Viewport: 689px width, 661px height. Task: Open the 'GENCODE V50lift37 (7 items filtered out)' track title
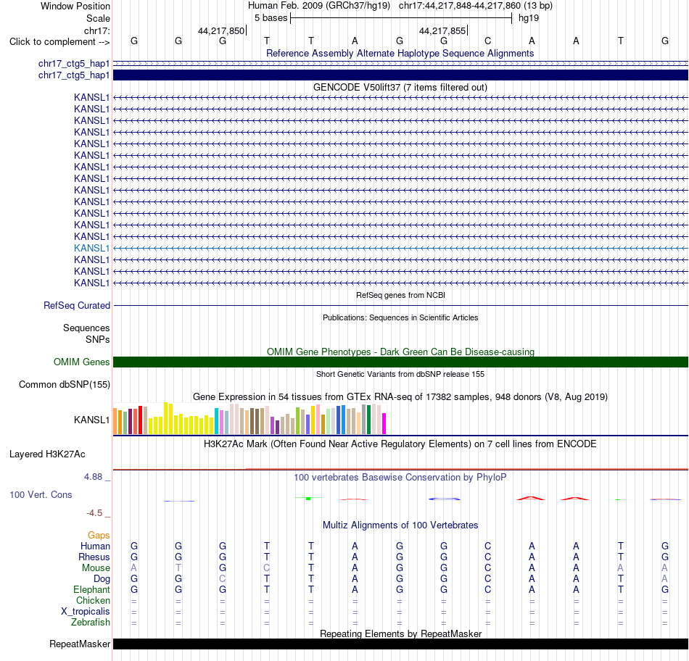point(400,88)
